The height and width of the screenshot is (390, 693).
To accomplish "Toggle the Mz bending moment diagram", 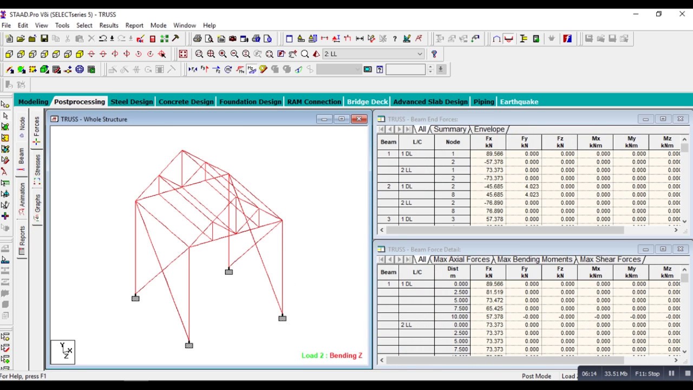I will tap(252, 69).
